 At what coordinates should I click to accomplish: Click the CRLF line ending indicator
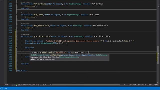pyautogui.click(x=156, y=85)
